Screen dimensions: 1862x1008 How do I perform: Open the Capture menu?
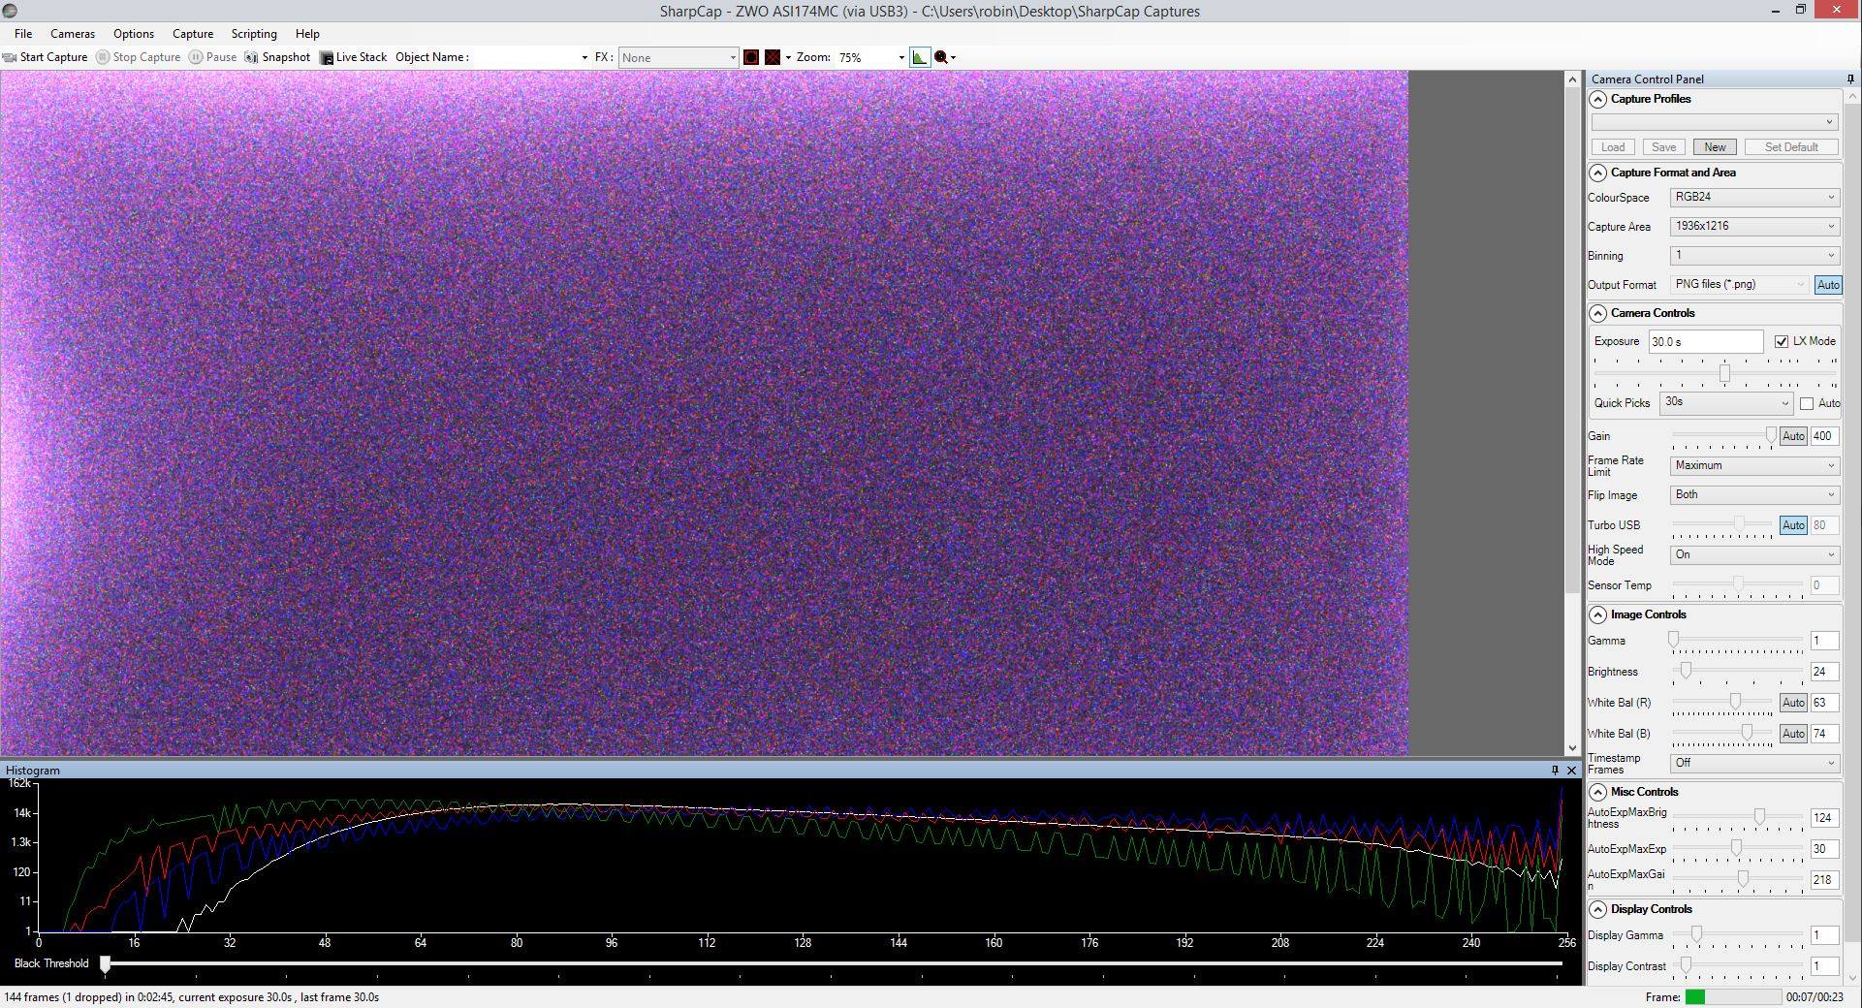(193, 34)
